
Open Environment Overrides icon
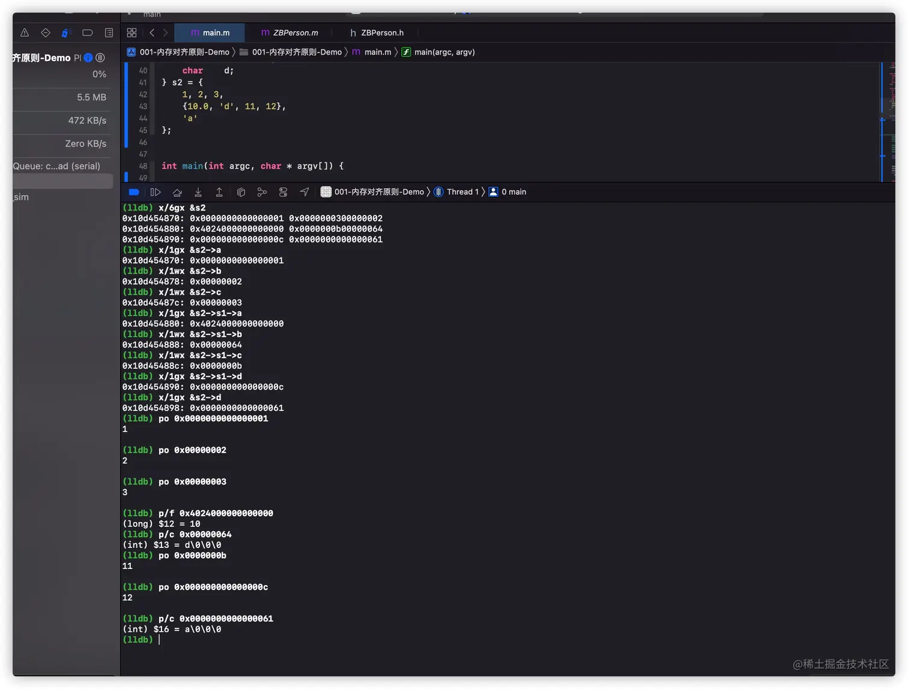pyautogui.click(x=283, y=192)
